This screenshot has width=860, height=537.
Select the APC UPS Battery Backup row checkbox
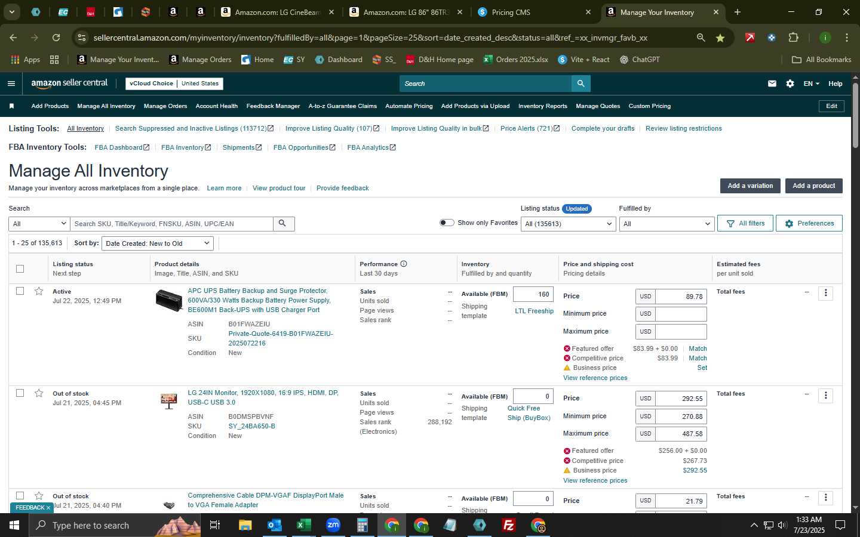pyautogui.click(x=20, y=291)
